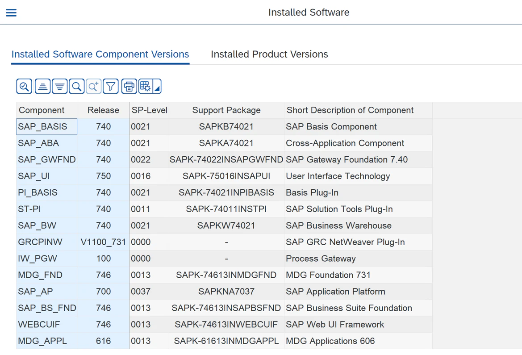522x355 pixels.
Task: Select the ST-PI component cell
Action: click(46, 209)
